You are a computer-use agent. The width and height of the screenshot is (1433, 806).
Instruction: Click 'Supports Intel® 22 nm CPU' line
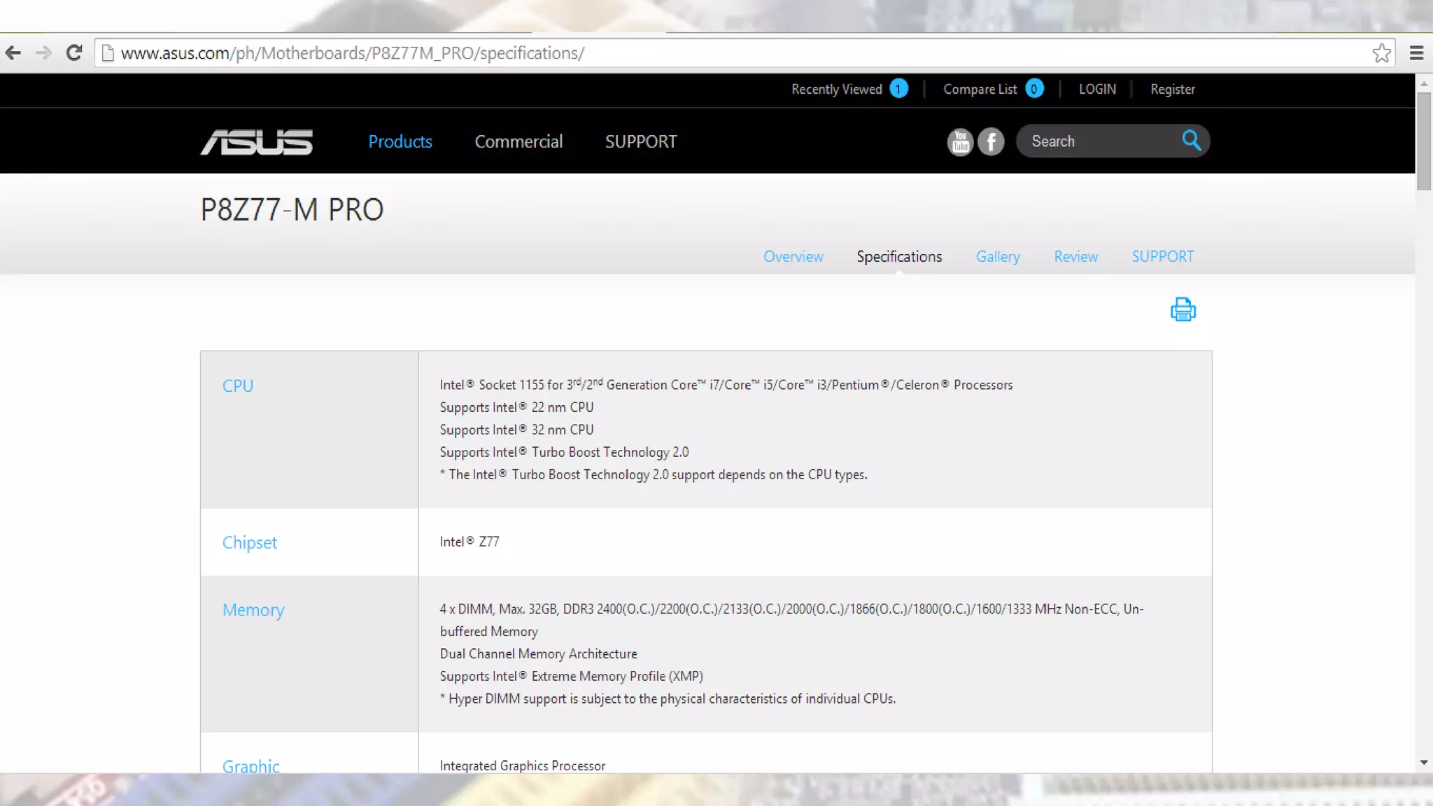pyautogui.click(x=516, y=407)
